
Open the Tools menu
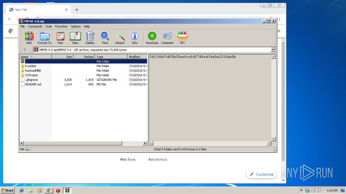coord(49,26)
